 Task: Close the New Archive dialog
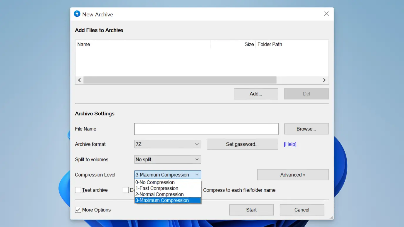point(326,14)
